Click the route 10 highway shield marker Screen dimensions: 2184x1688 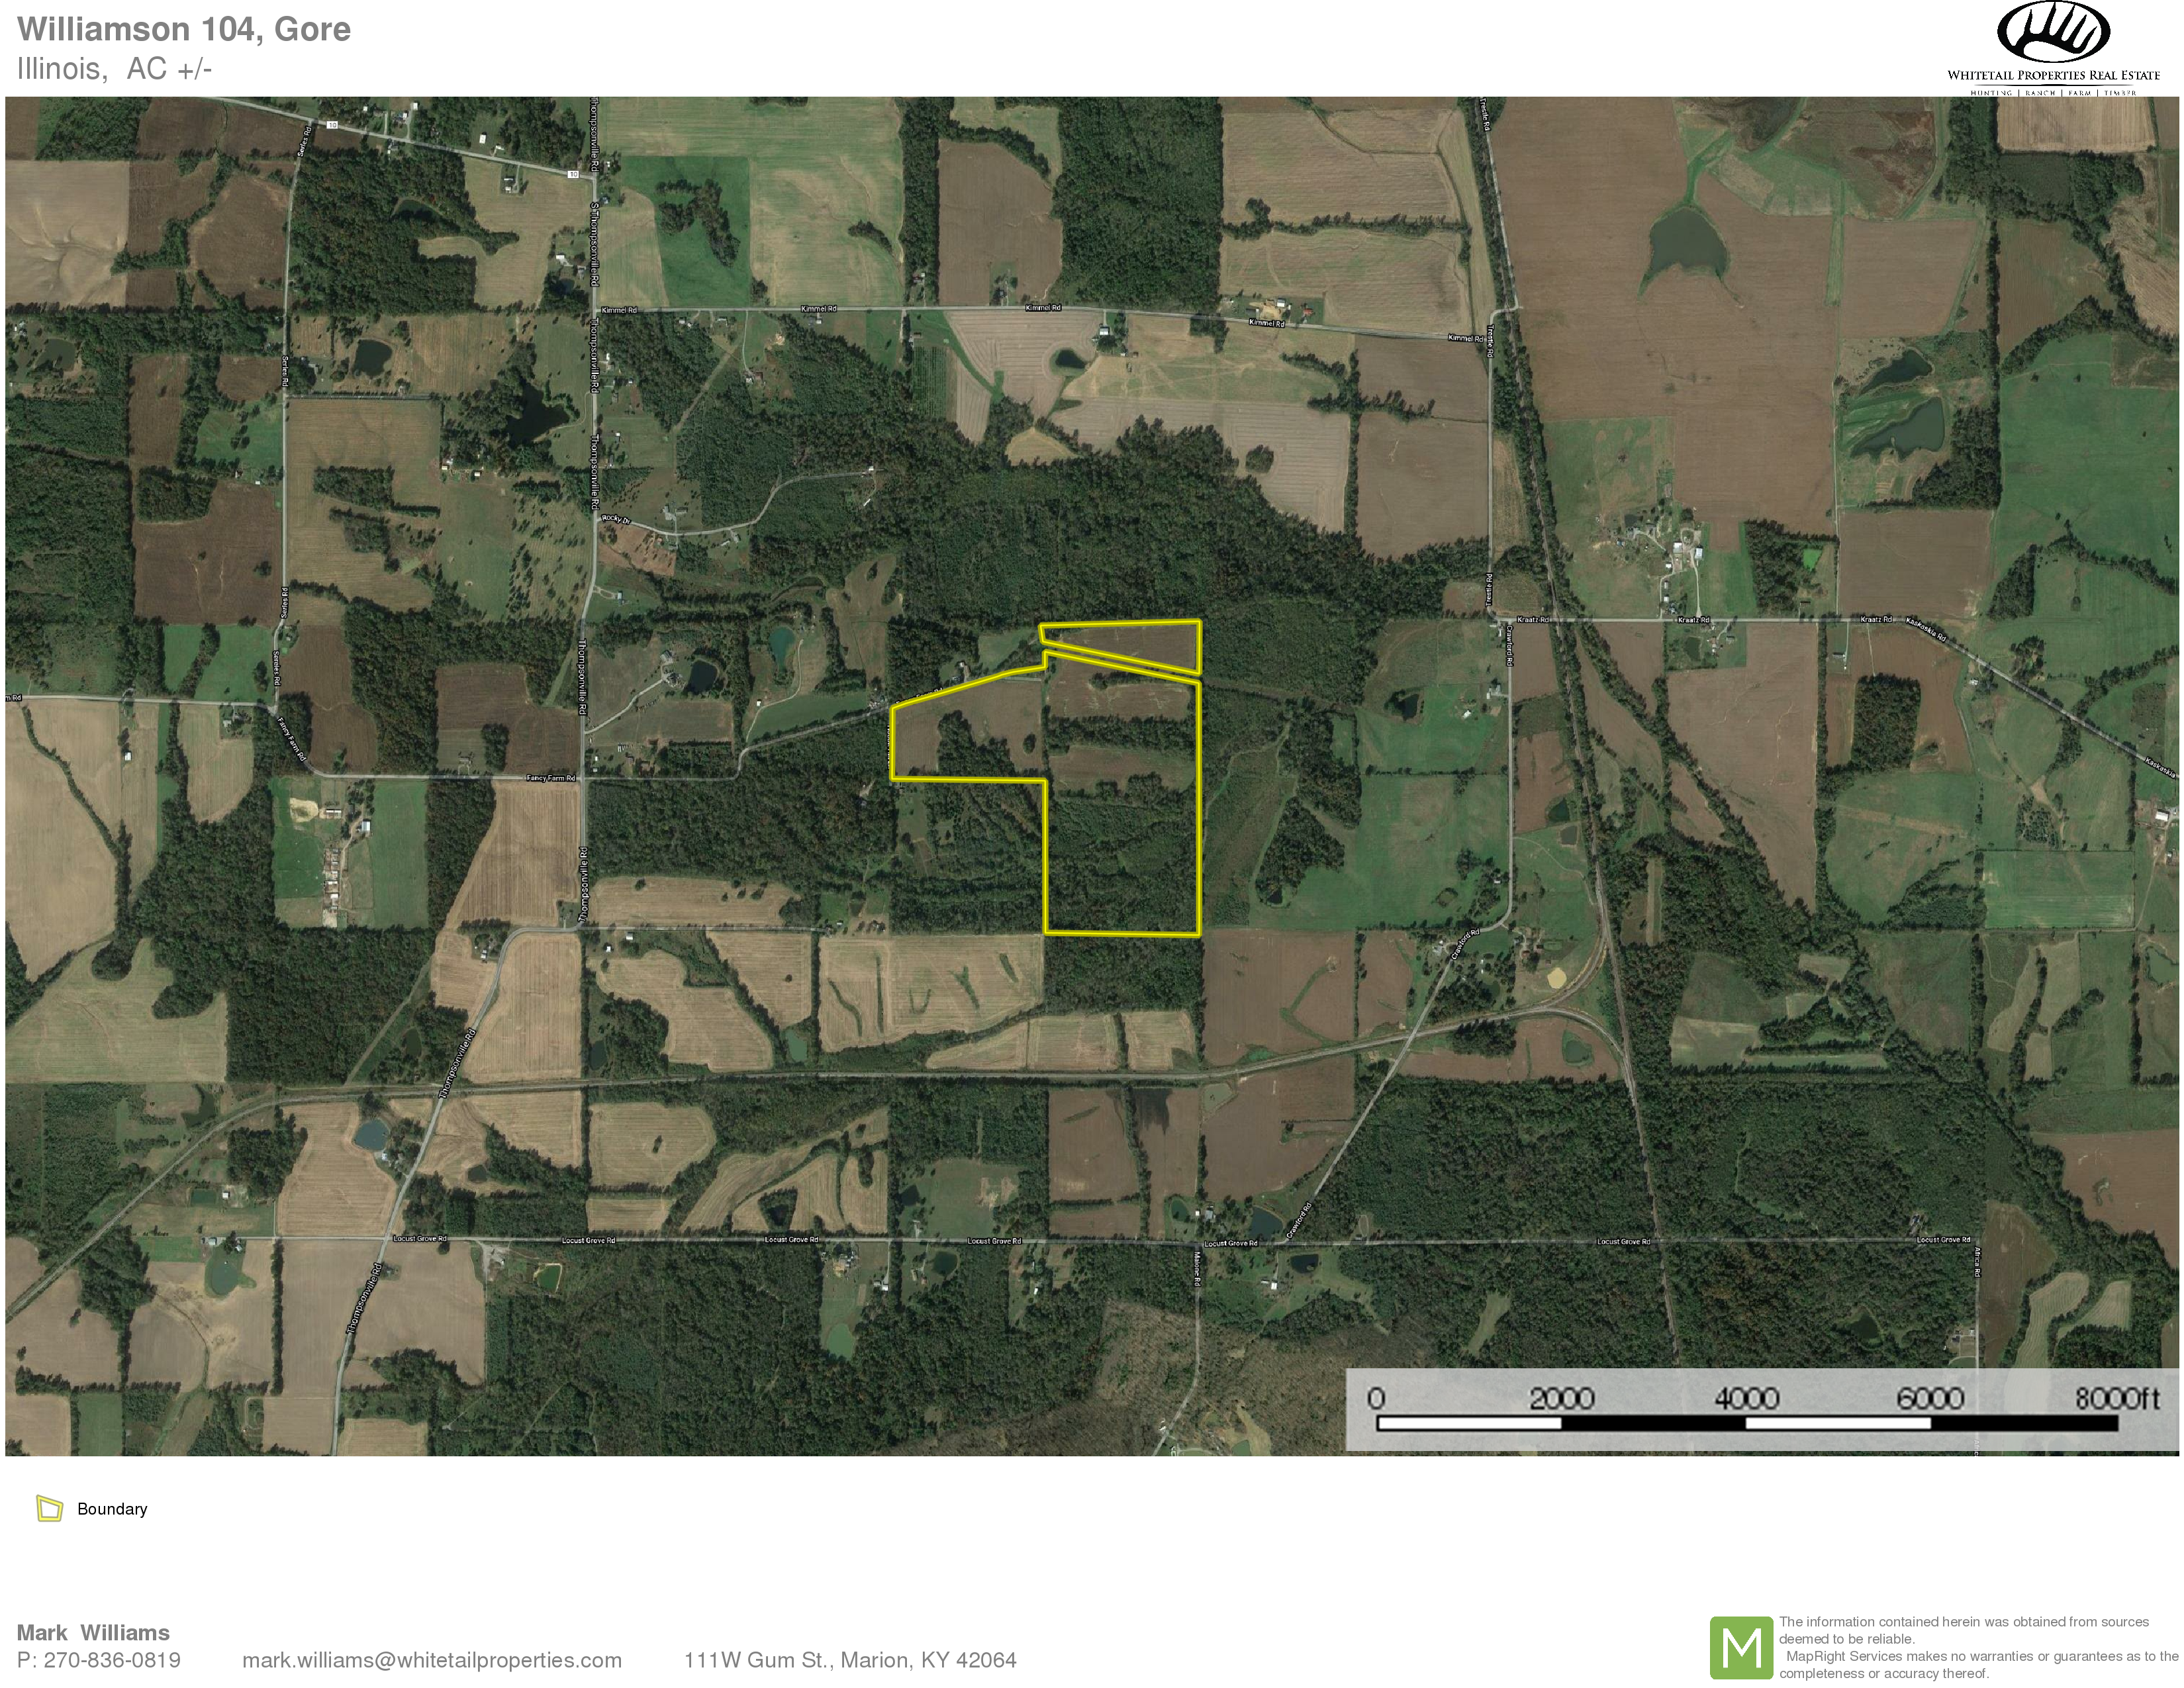(332, 125)
